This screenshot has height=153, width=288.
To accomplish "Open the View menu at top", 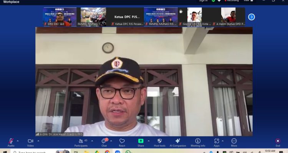I will 247,1.
